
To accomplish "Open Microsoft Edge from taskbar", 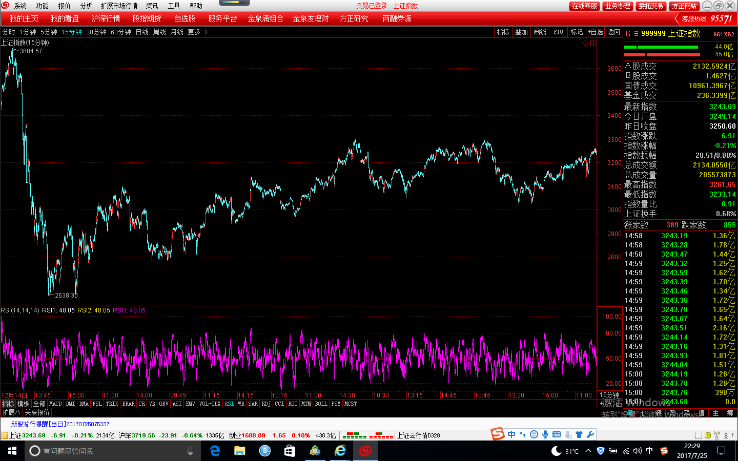I will pyautogui.click(x=215, y=451).
